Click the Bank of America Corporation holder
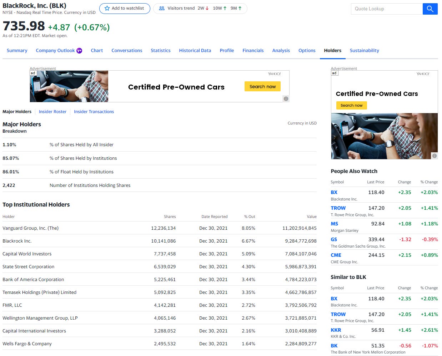 pos(33,279)
